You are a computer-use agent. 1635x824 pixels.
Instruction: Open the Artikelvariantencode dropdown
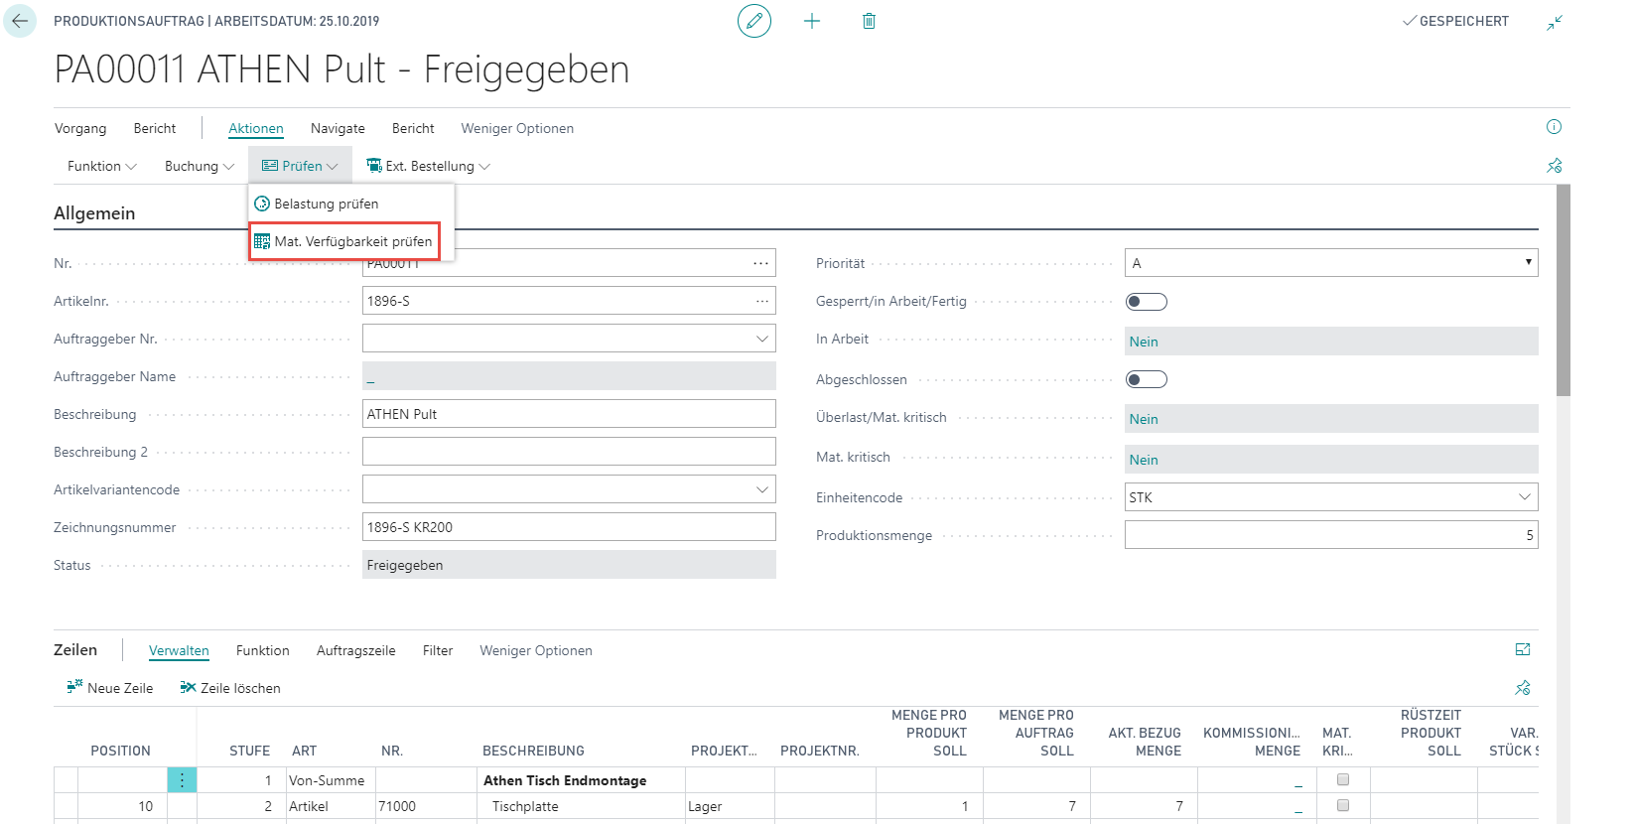761,489
